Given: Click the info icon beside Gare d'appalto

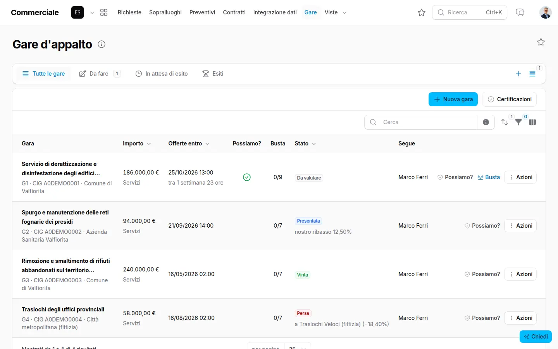Looking at the screenshot, I should click(102, 44).
